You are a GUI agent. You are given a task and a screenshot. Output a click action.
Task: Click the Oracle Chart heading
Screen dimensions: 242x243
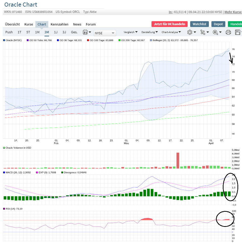(x=21, y=5)
